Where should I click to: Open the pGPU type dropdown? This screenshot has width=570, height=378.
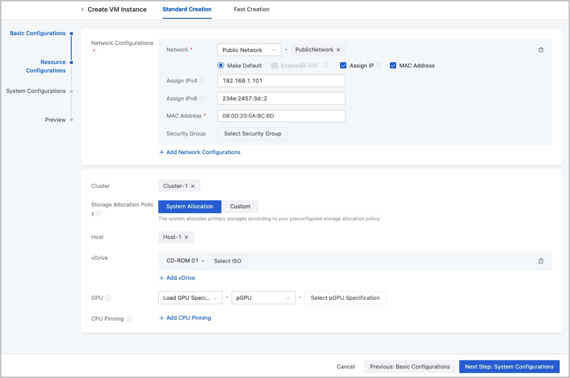coord(263,298)
